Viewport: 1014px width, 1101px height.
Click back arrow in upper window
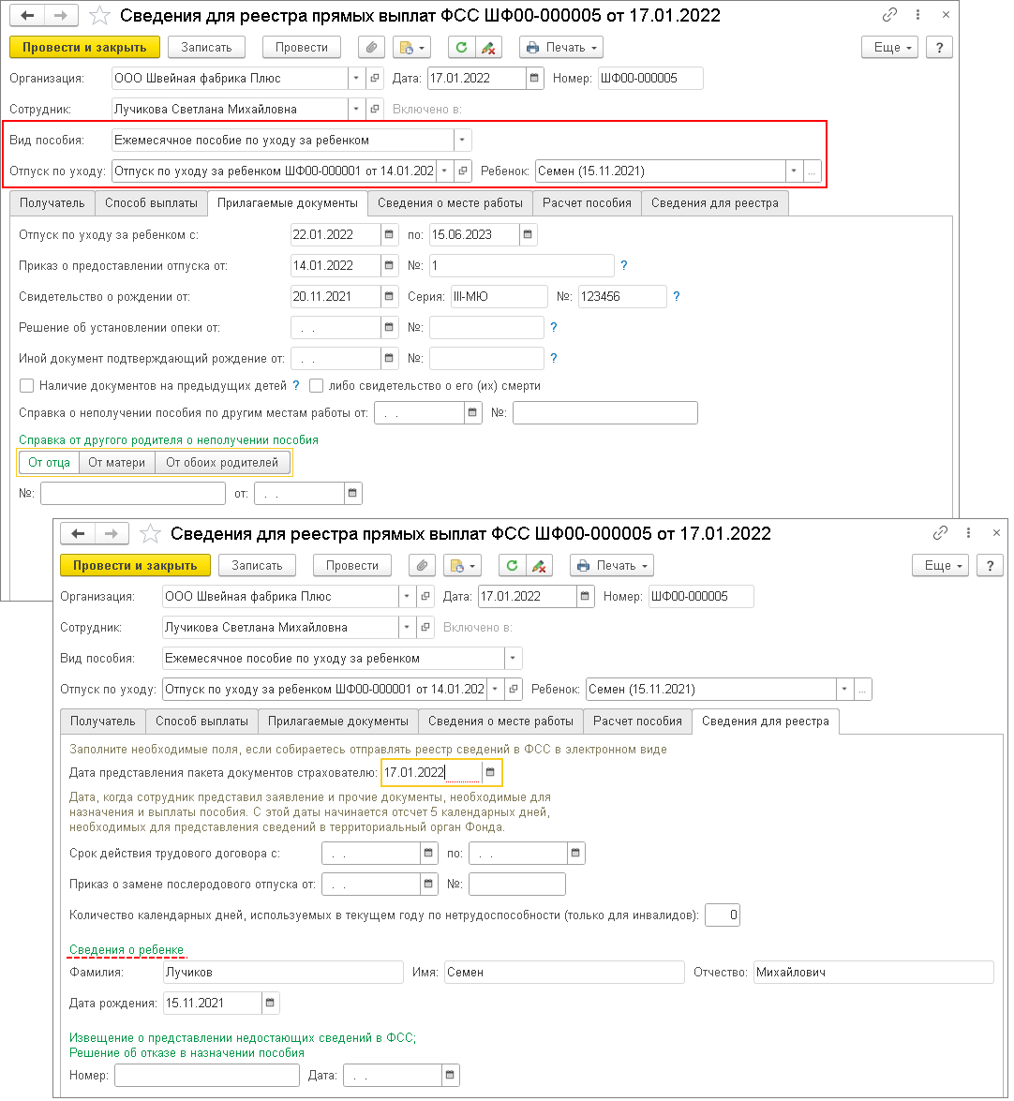(x=27, y=15)
